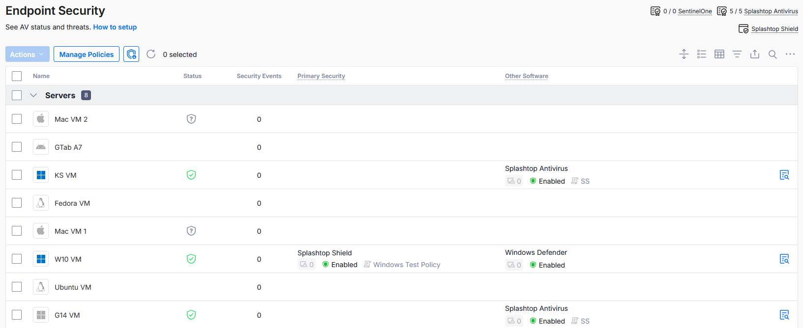Click Splashtop Shield threat count badge for W10 VM
The height and width of the screenshot is (328, 803).
(306, 265)
